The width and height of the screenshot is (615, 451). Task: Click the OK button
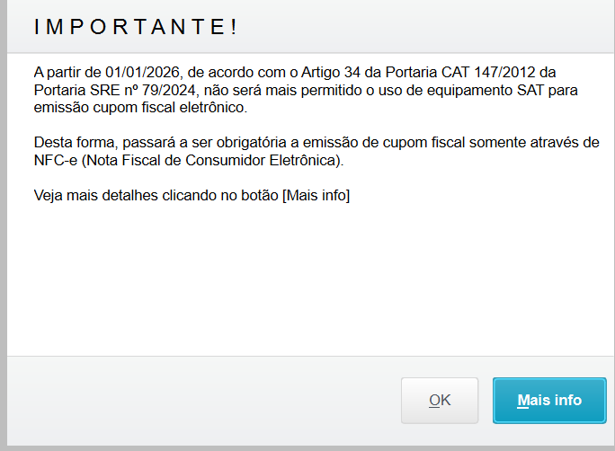coord(440,400)
